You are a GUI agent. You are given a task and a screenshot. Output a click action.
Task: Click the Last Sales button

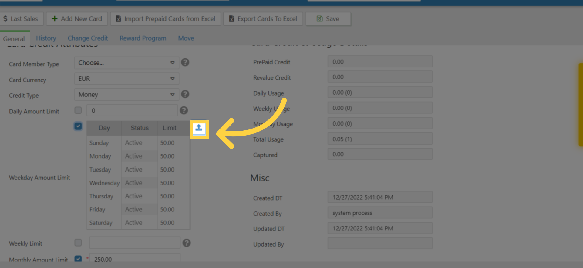(x=22, y=19)
